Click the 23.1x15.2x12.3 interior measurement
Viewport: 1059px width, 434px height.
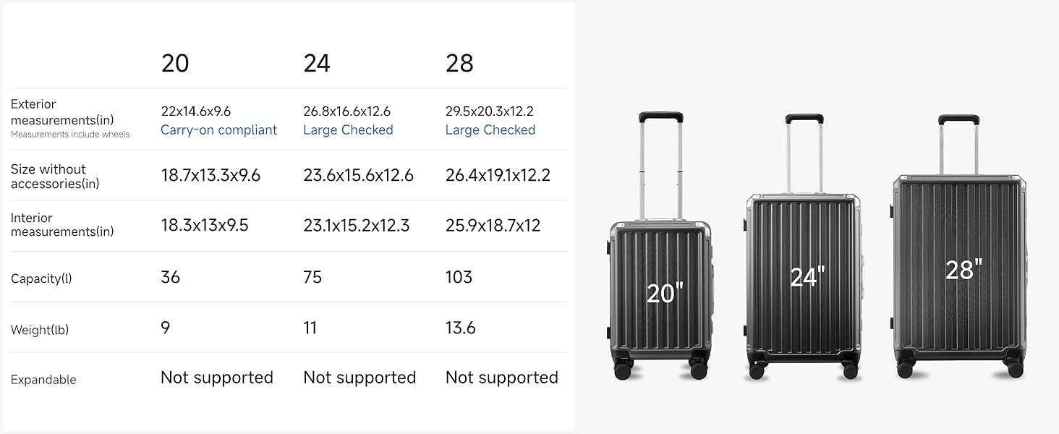[356, 226]
